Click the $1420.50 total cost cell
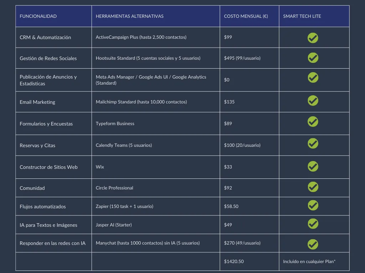365x273 pixels. tap(234, 261)
